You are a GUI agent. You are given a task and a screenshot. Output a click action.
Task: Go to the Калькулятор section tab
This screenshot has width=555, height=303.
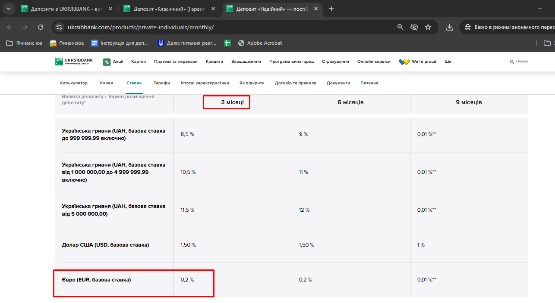click(x=74, y=83)
